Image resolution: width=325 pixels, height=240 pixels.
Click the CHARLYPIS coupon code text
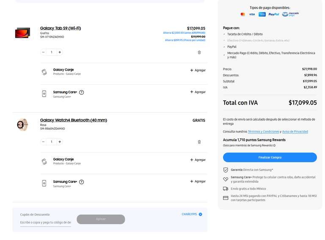tap(189, 214)
